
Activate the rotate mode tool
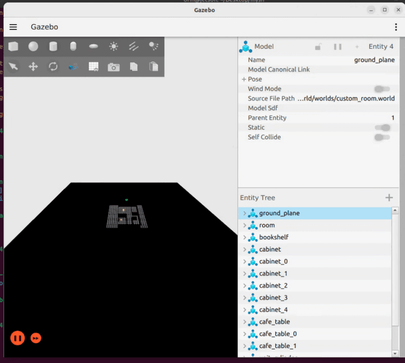tap(53, 67)
